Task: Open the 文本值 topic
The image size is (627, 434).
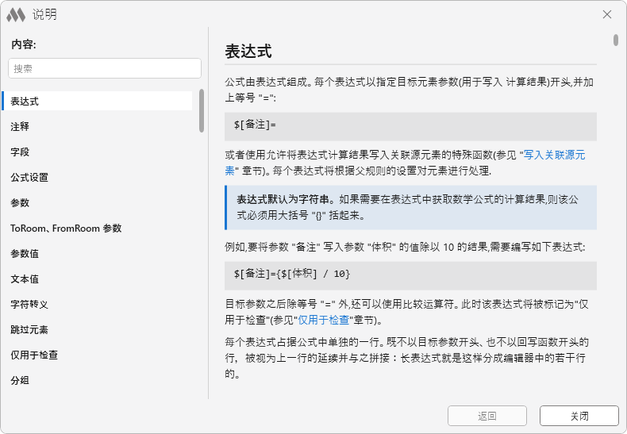Action: point(97,278)
